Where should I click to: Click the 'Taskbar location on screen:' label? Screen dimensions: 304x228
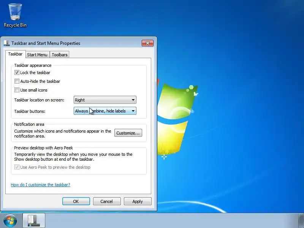coord(39,100)
